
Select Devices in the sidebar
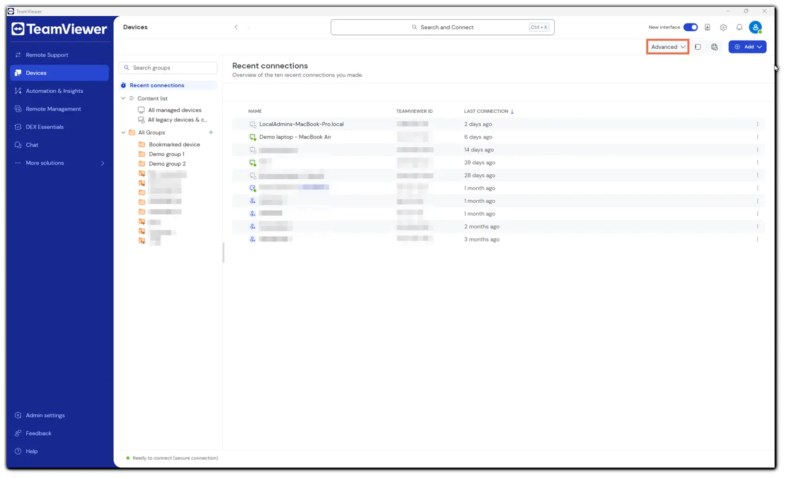tap(59, 73)
